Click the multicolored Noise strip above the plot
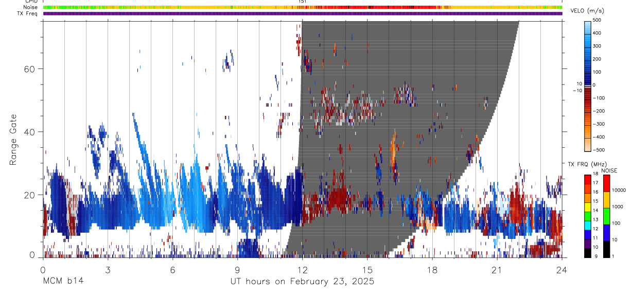Image resolution: width=632 pixels, height=292 pixels. click(x=303, y=7)
